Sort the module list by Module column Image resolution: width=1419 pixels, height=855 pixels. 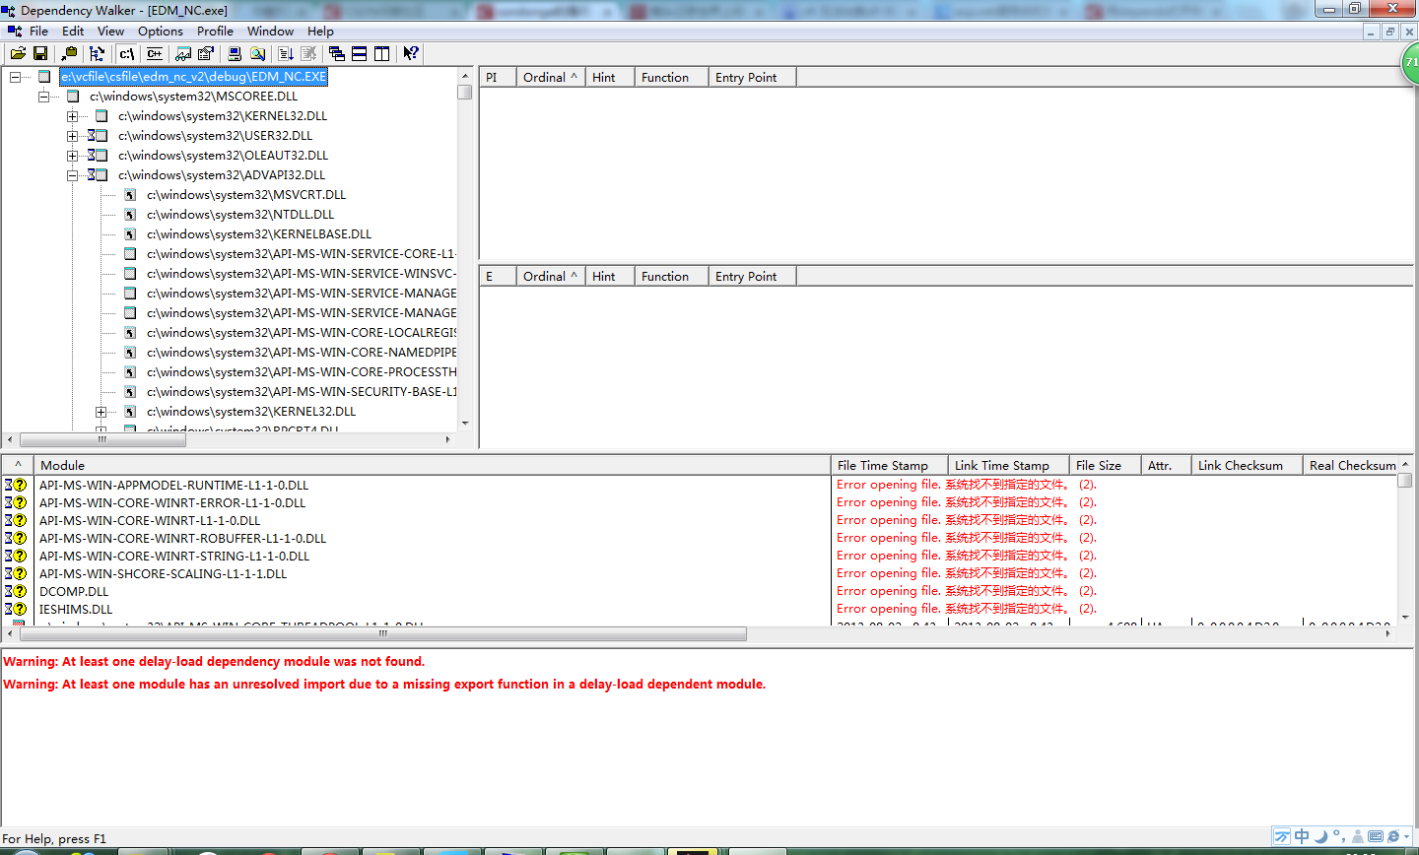click(x=433, y=465)
